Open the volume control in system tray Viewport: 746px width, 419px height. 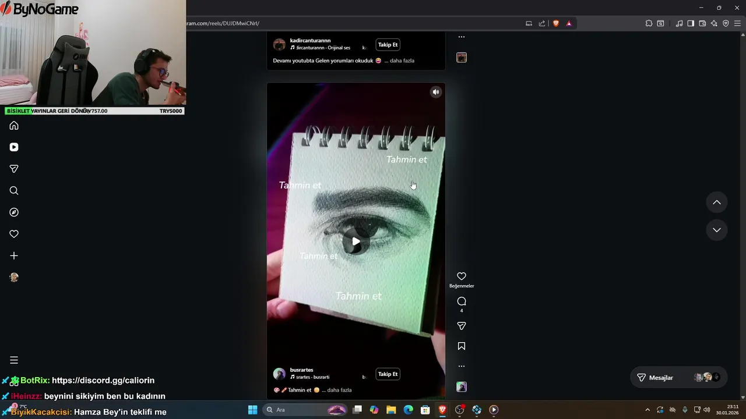(706, 410)
